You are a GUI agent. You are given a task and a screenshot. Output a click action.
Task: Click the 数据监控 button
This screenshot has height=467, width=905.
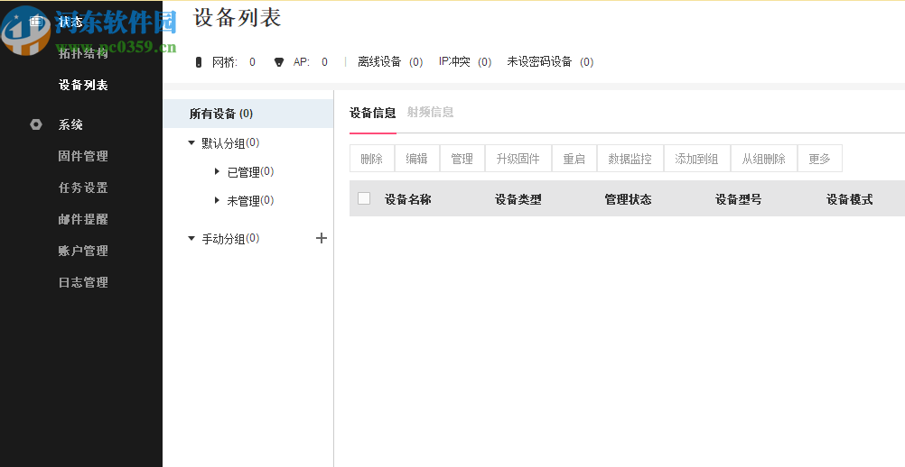click(x=630, y=159)
